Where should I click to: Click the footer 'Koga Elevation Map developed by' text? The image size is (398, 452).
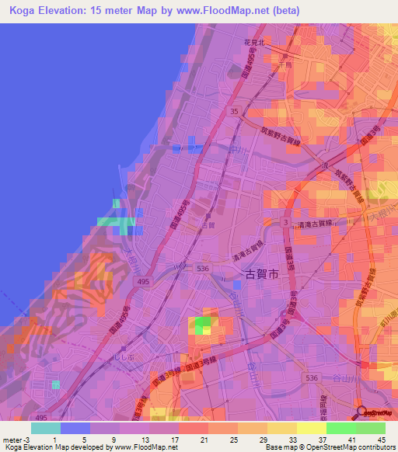[x=92, y=447]
